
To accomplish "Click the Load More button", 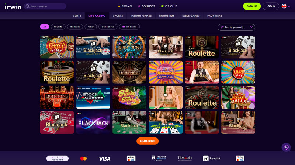I will pyautogui.click(x=147, y=141).
